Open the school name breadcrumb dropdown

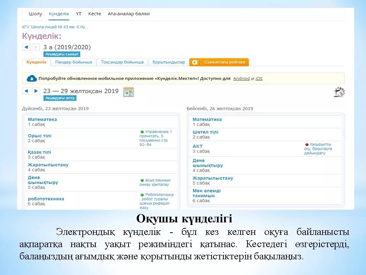55,27
